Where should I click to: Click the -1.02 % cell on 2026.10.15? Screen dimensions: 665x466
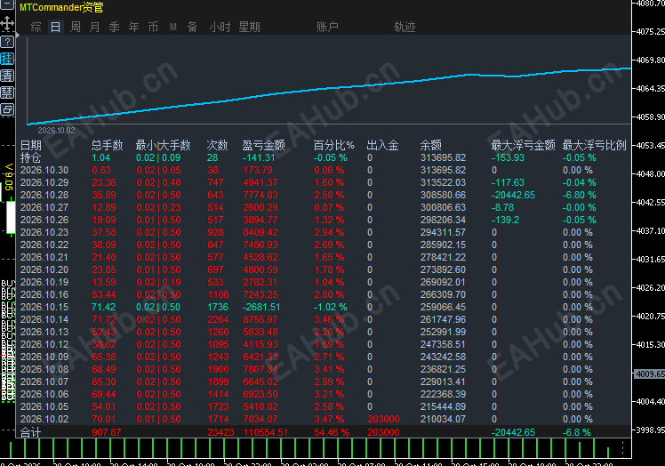pyautogui.click(x=331, y=308)
